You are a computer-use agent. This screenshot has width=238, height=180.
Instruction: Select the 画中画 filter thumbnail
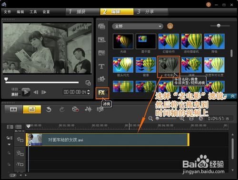coord(146,41)
